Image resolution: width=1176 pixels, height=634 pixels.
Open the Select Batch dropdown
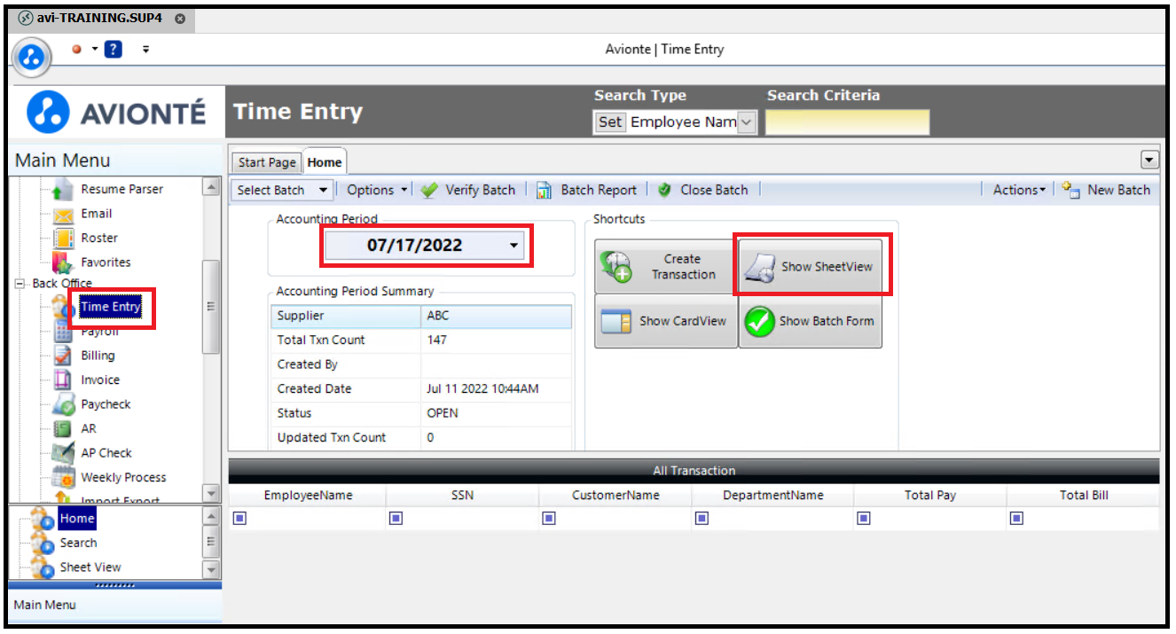pyautogui.click(x=283, y=190)
